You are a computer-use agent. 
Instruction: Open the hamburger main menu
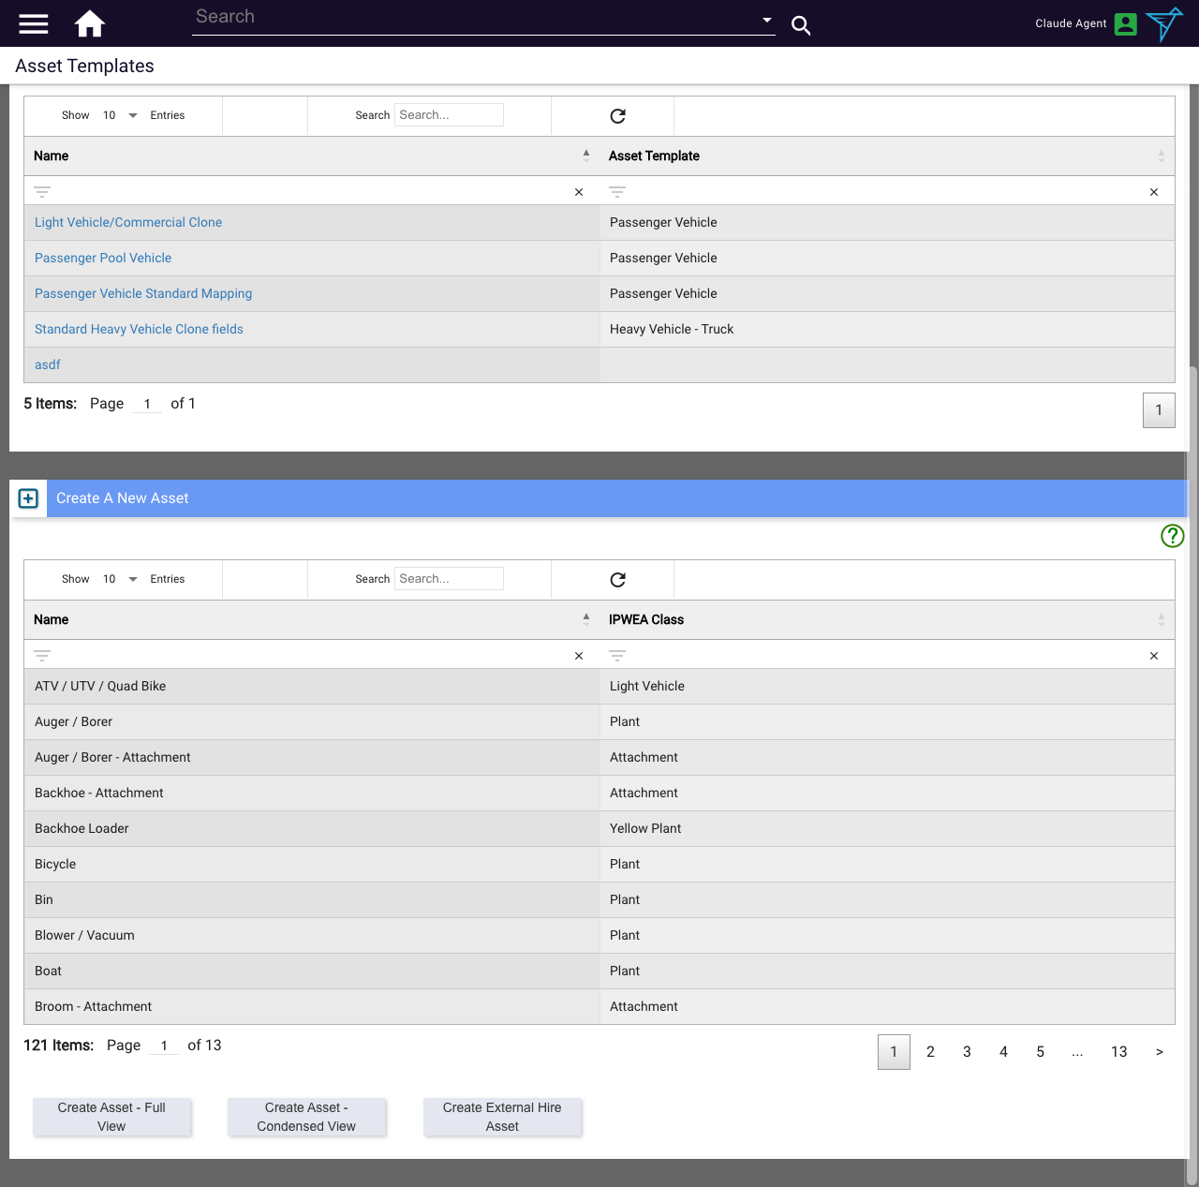(34, 23)
